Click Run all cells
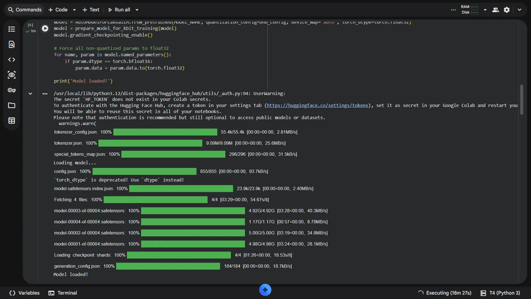Image resolution: width=531 pixels, height=299 pixels. (119, 10)
